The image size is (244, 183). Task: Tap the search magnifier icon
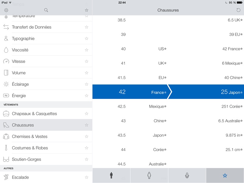point(46,10)
